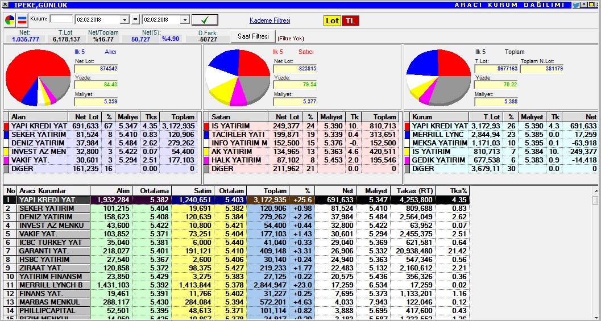Click the yellow swatch beside AK YATIRIM
This screenshot has width=601, height=321.
206,152
